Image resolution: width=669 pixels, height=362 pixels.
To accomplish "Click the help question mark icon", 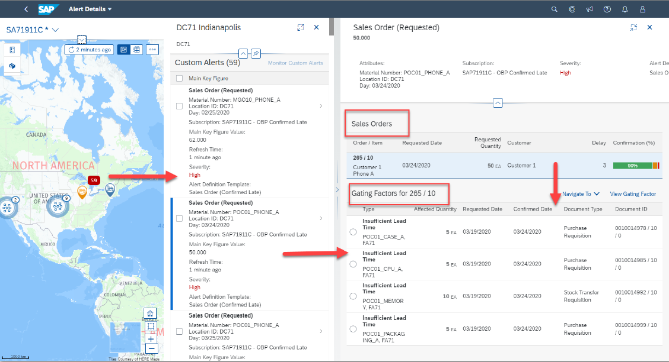I will [607, 9].
